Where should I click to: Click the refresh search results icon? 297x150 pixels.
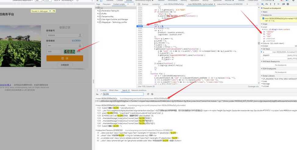[148, 94]
